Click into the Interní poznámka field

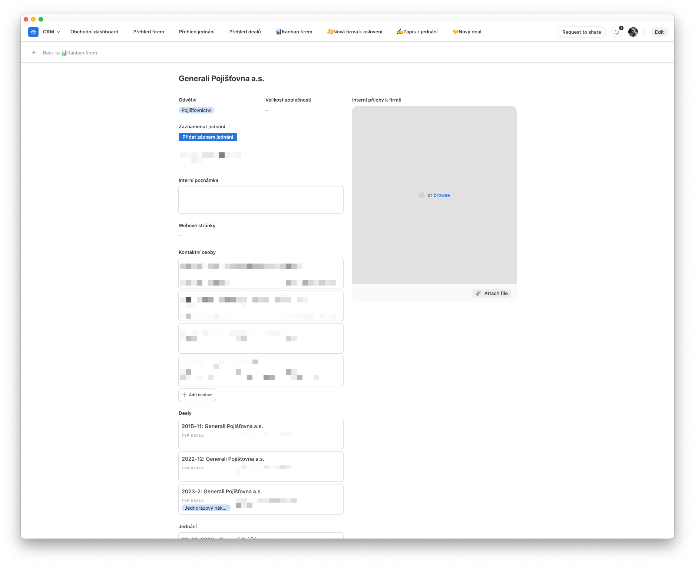pos(261,200)
